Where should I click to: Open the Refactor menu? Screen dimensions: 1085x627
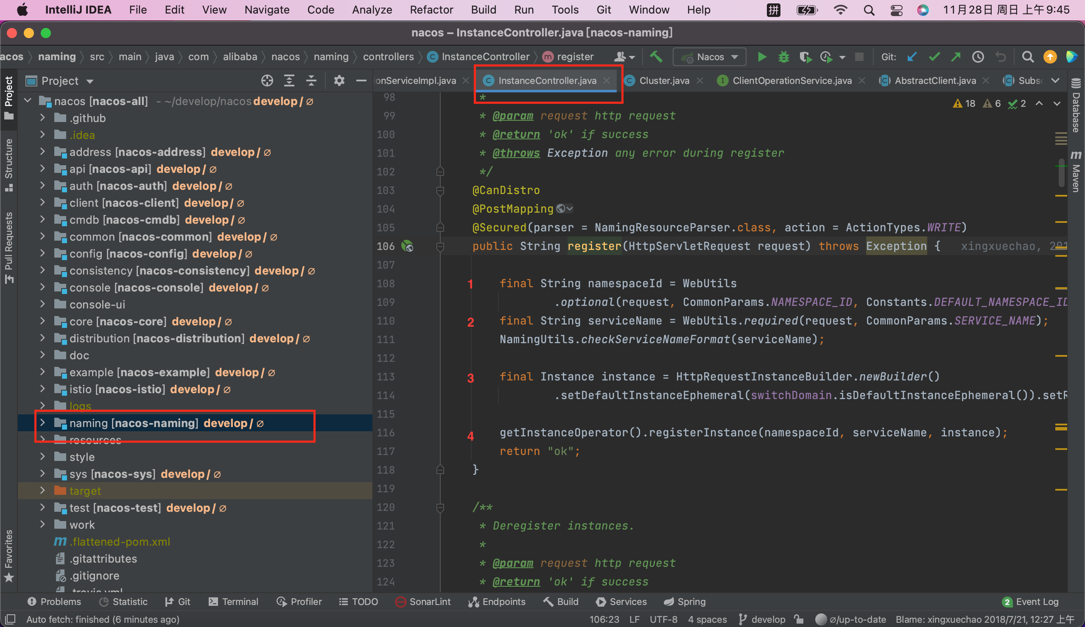click(x=431, y=9)
